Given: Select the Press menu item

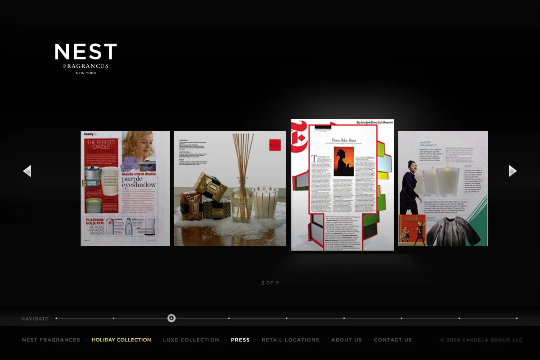Looking at the screenshot, I should (x=240, y=340).
